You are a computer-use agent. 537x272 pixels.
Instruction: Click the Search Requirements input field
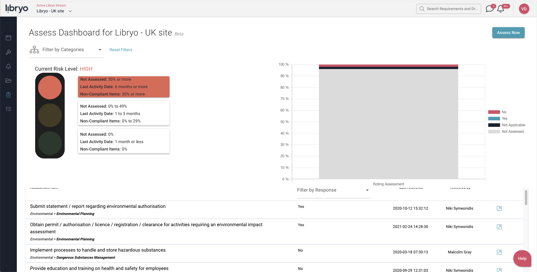[x=452, y=9]
